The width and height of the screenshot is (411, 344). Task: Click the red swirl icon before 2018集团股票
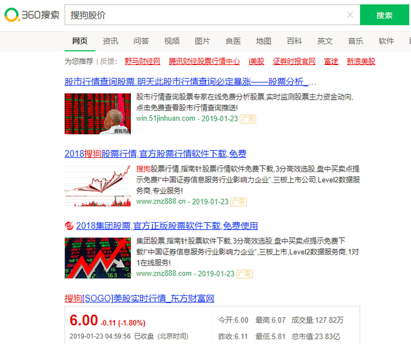(69, 226)
